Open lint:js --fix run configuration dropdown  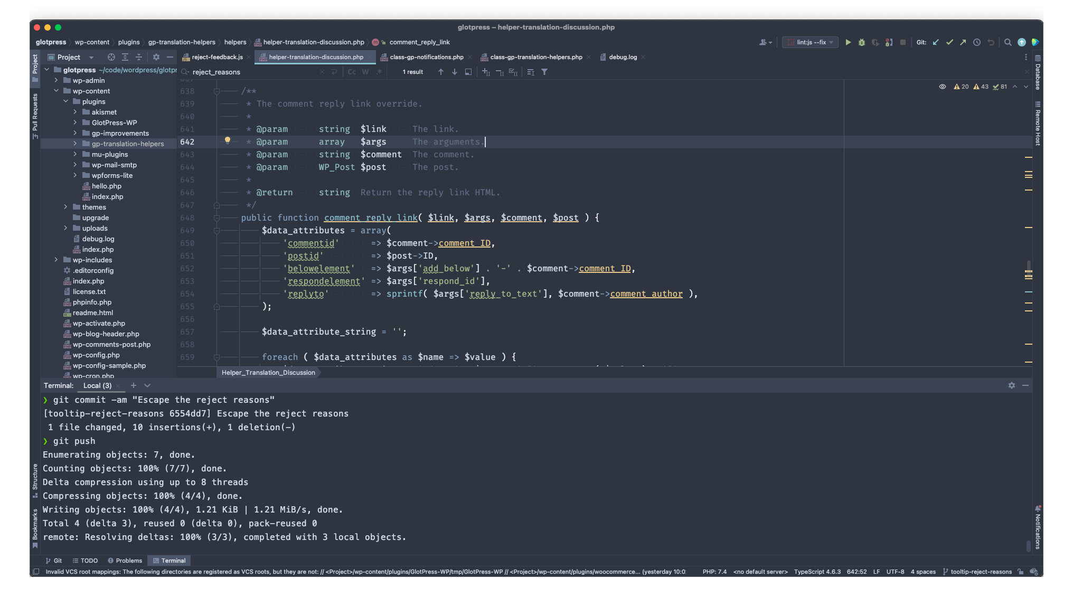point(811,42)
